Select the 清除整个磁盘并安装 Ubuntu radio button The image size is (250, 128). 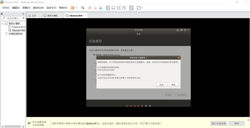94,55
